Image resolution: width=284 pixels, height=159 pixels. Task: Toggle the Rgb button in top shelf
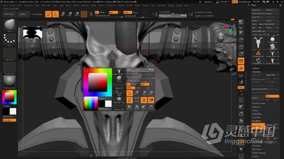(x=113, y=12)
